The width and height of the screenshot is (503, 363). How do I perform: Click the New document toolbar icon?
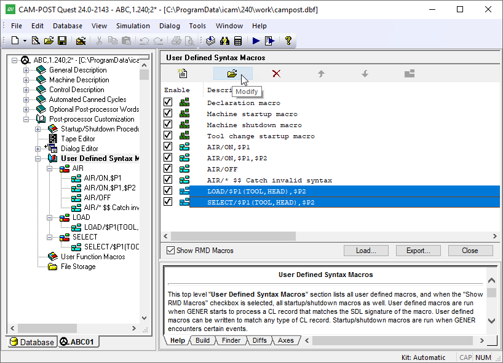click(15, 41)
